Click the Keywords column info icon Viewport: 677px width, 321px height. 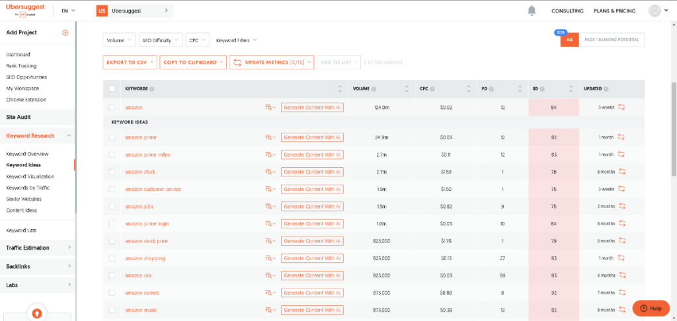(152, 89)
